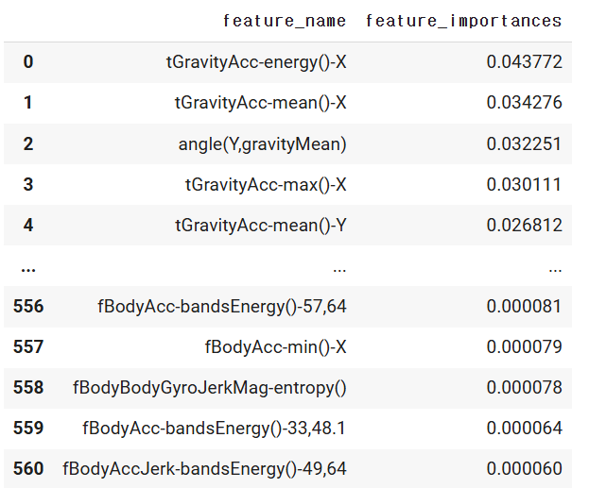Click the angle(Y,gravityMean) cell
Screen dimensions: 589x488
click(x=262, y=144)
